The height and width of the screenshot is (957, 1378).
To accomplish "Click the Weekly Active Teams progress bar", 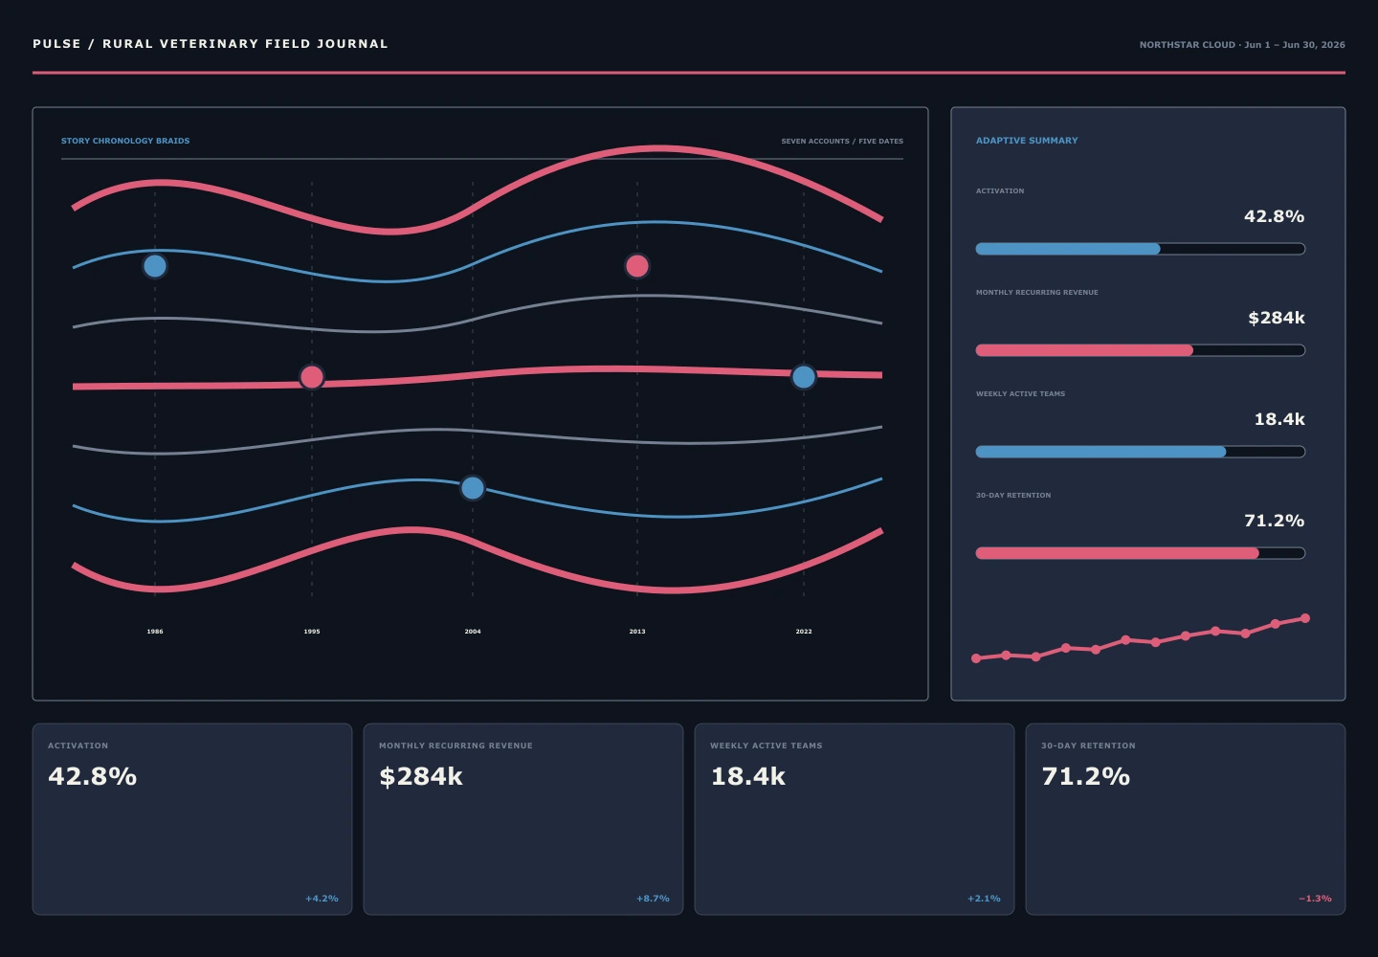I will coord(1141,452).
